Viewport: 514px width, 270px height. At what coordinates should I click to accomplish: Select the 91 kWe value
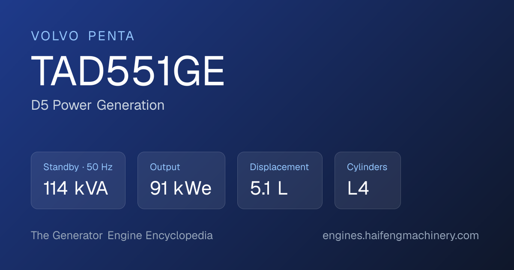coord(180,189)
